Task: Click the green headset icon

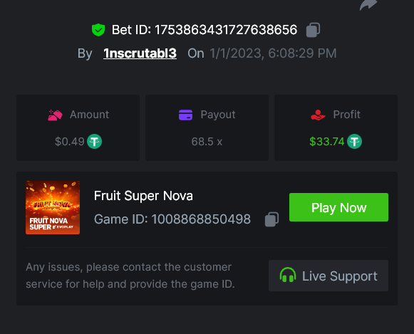Action: pos(288,275)
